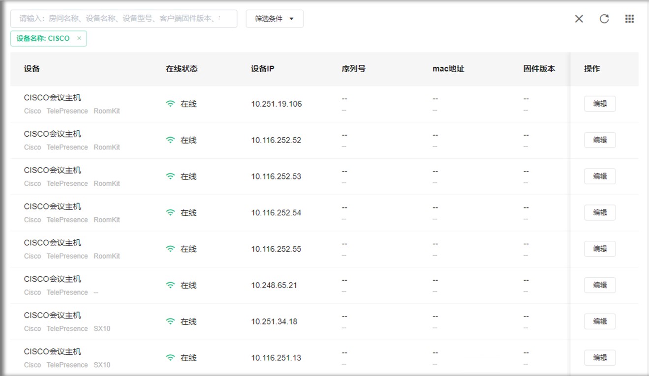Click 编辑 for device 10.116.252.52
The height and width of the screenshot is (376, 649).
tap(600, 140)
